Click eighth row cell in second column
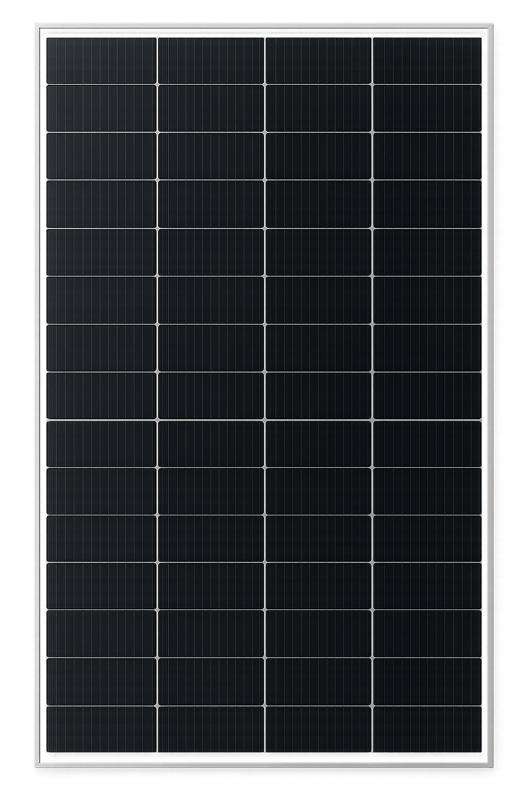Screen dimensions: 529x794 pos(211,396)
